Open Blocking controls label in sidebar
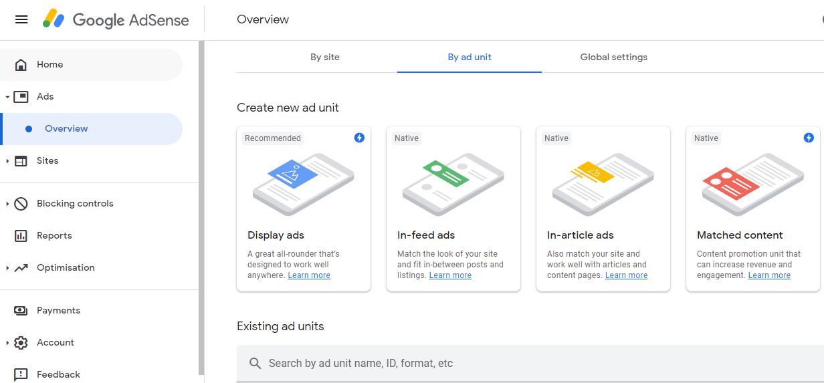Image resolution: width=824 pixels, height=383 pixels. point(75,204)
